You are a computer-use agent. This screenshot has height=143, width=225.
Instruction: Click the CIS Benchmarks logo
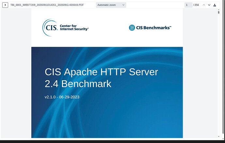[x=150, y=28]
